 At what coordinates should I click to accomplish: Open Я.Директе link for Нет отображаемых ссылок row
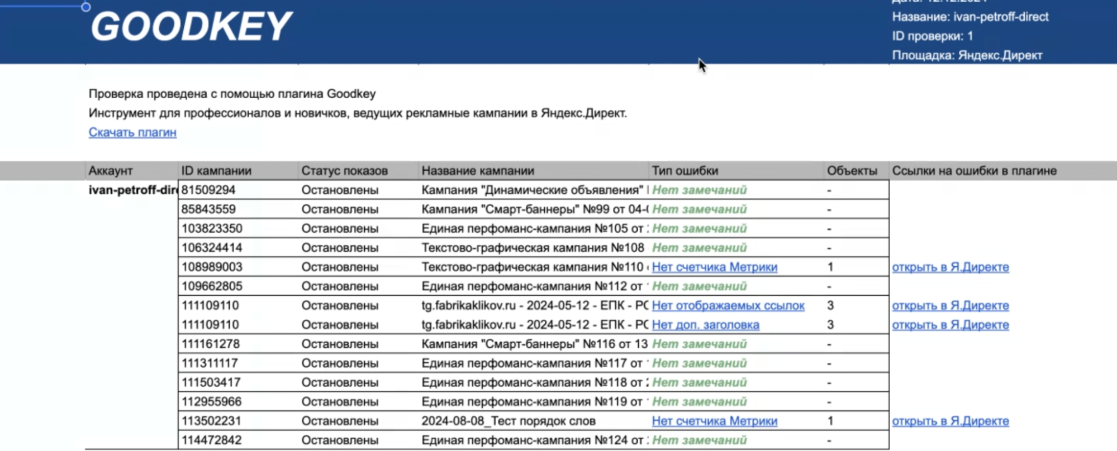(x=950, y=305)
